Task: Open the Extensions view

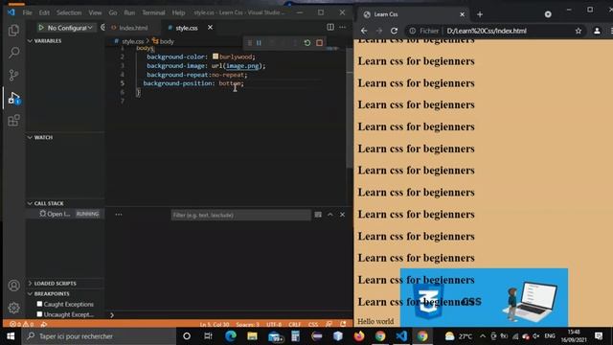Action: [13, 121]
